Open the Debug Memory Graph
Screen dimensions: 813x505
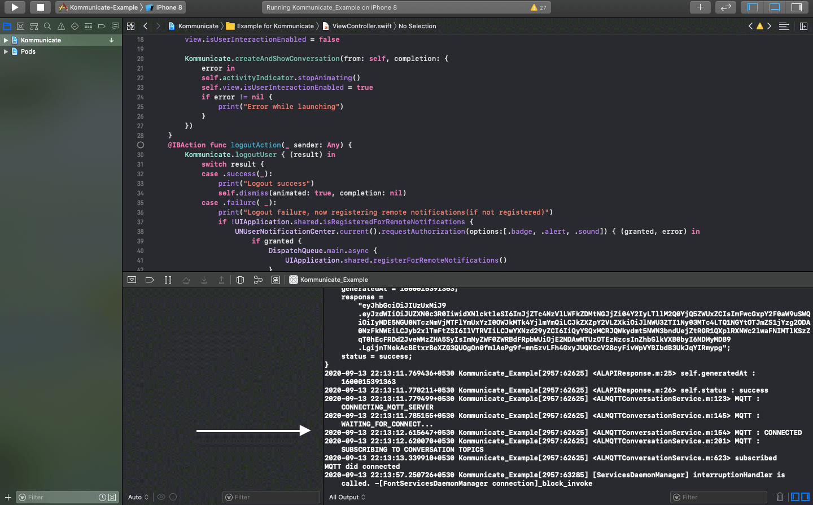click(258, 280)
